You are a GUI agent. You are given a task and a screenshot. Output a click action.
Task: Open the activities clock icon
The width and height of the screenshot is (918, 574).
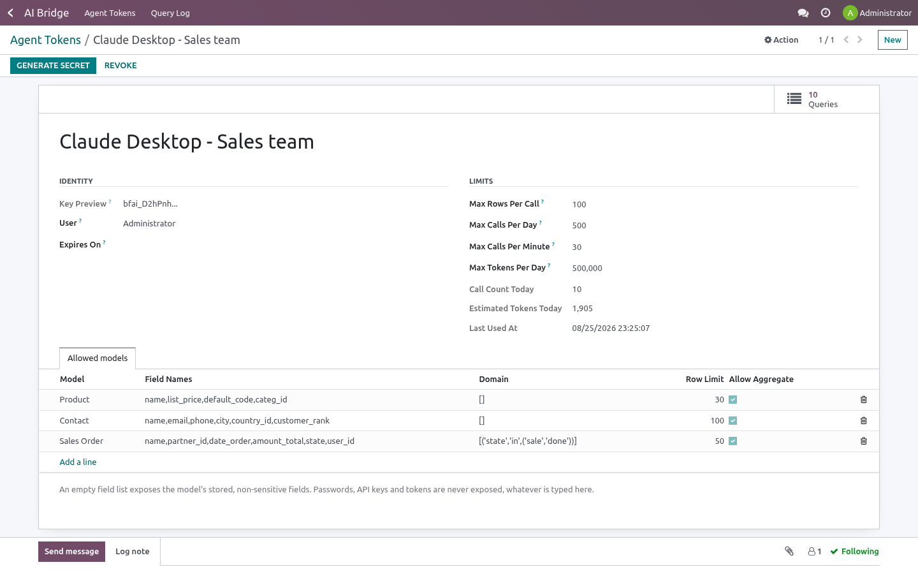826,13
